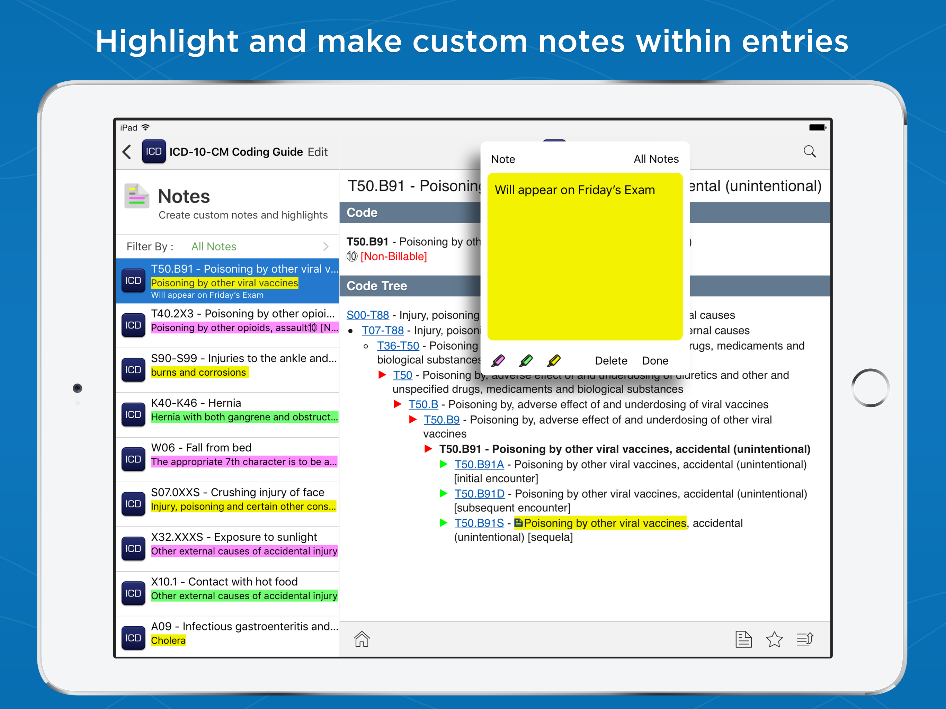Select the green highlighter pen

pos(526,360)
